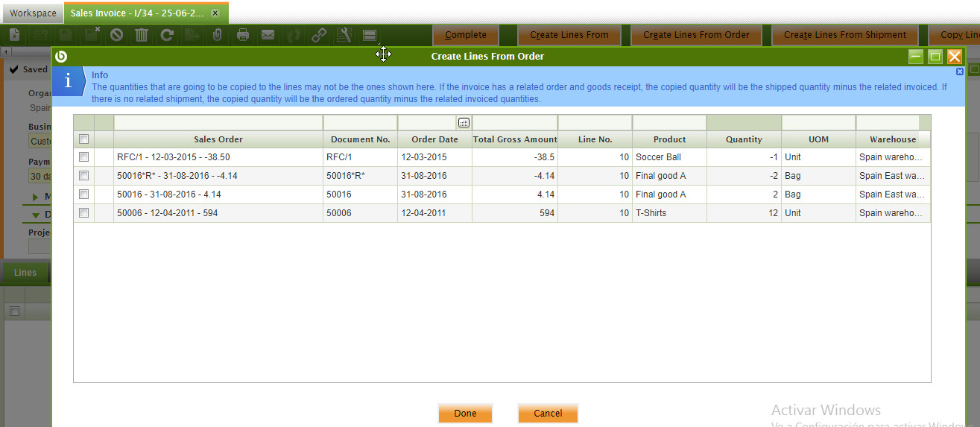Select the checkbox for order RFC/1
Screen dimensions: 980x427
[x=83, y=157]
